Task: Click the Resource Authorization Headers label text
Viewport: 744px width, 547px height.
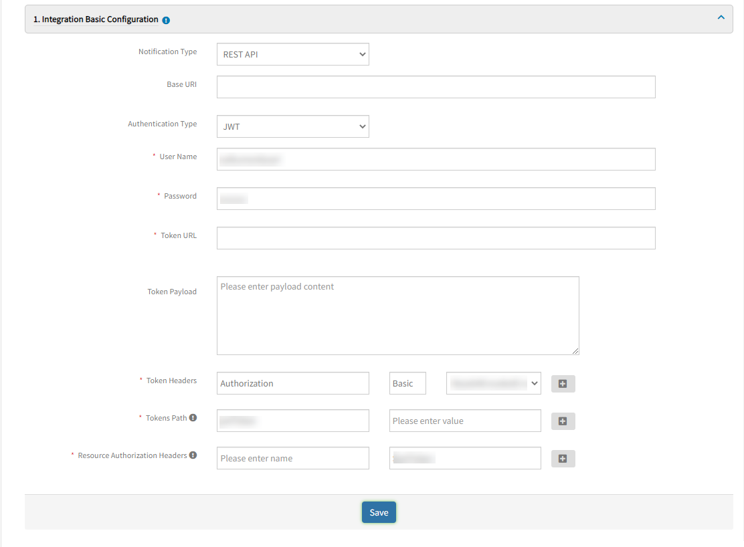Action: click(132, 455)
